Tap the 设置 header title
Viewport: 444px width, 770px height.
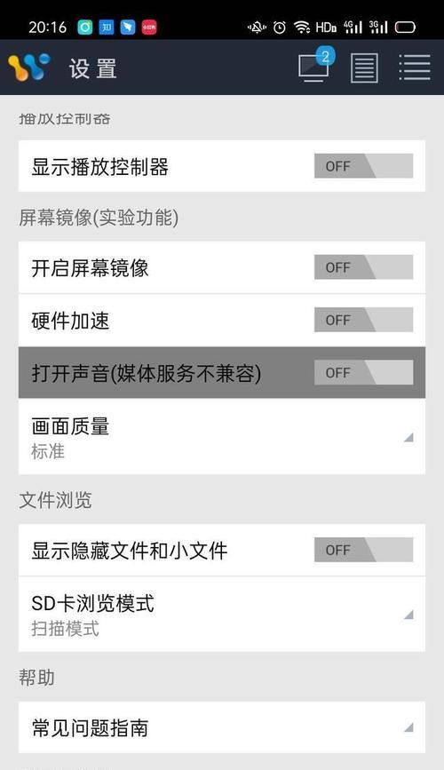[x=93, y=68]
